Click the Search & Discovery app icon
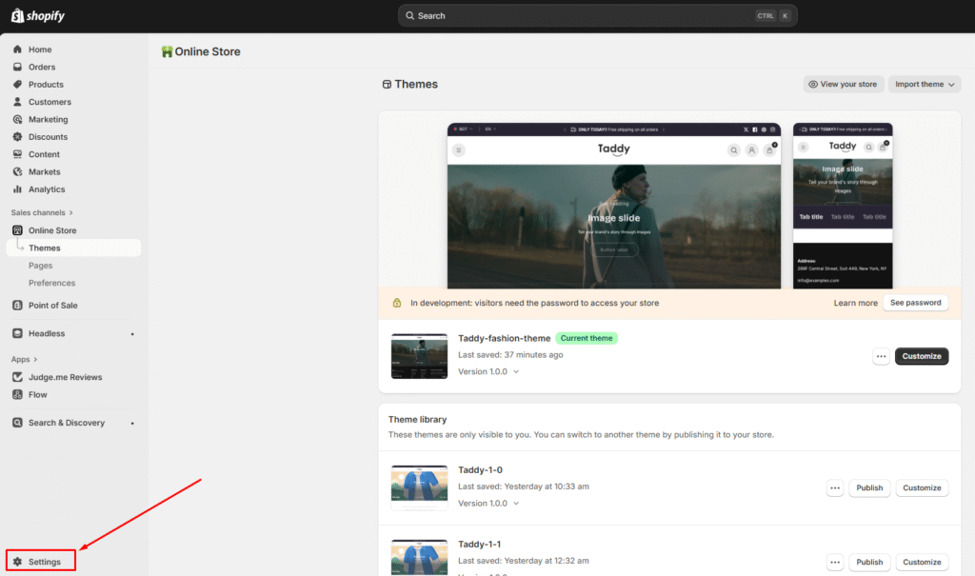The image size is (975, 576). coord(17,423)
